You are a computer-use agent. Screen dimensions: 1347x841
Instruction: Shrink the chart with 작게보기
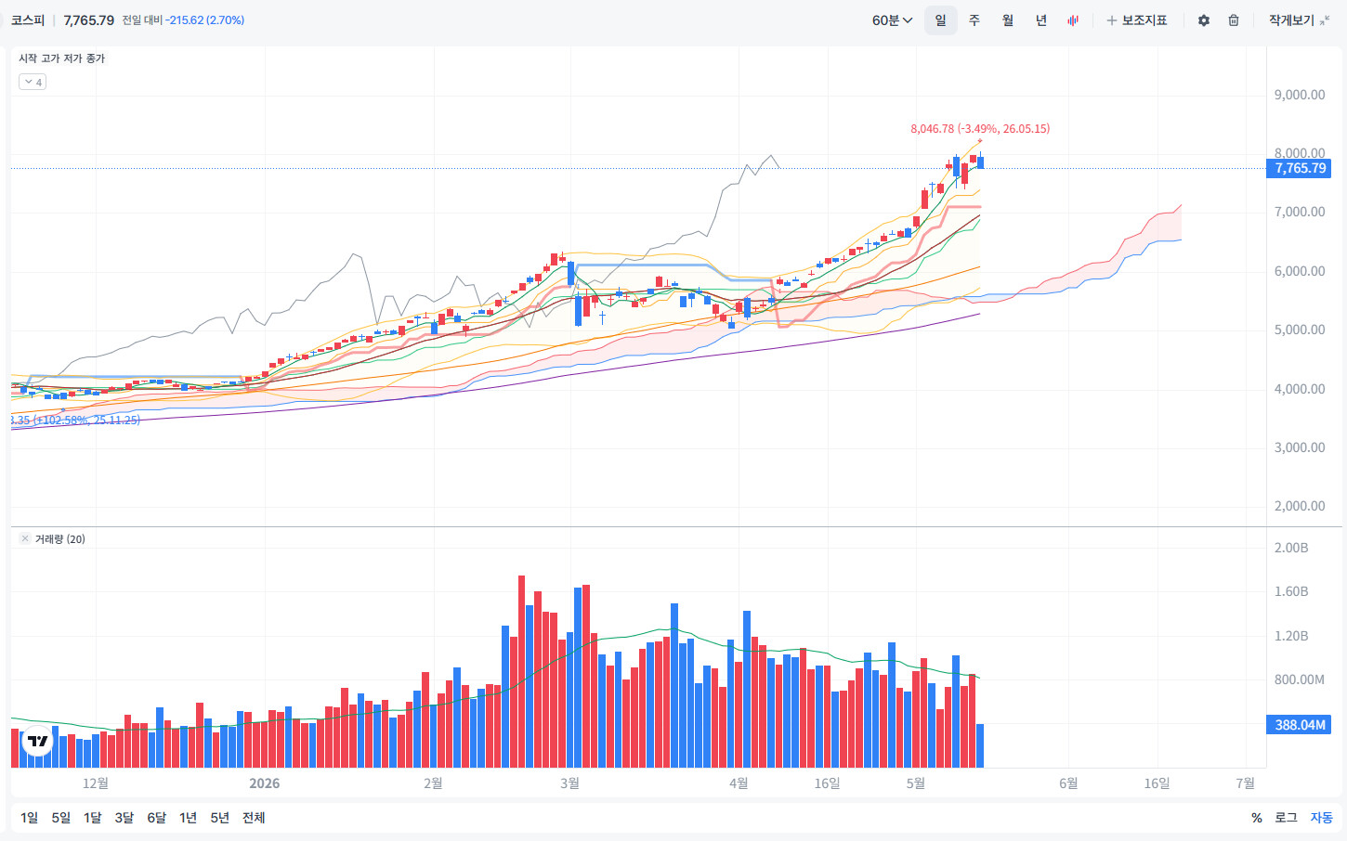click(1300, 20)
